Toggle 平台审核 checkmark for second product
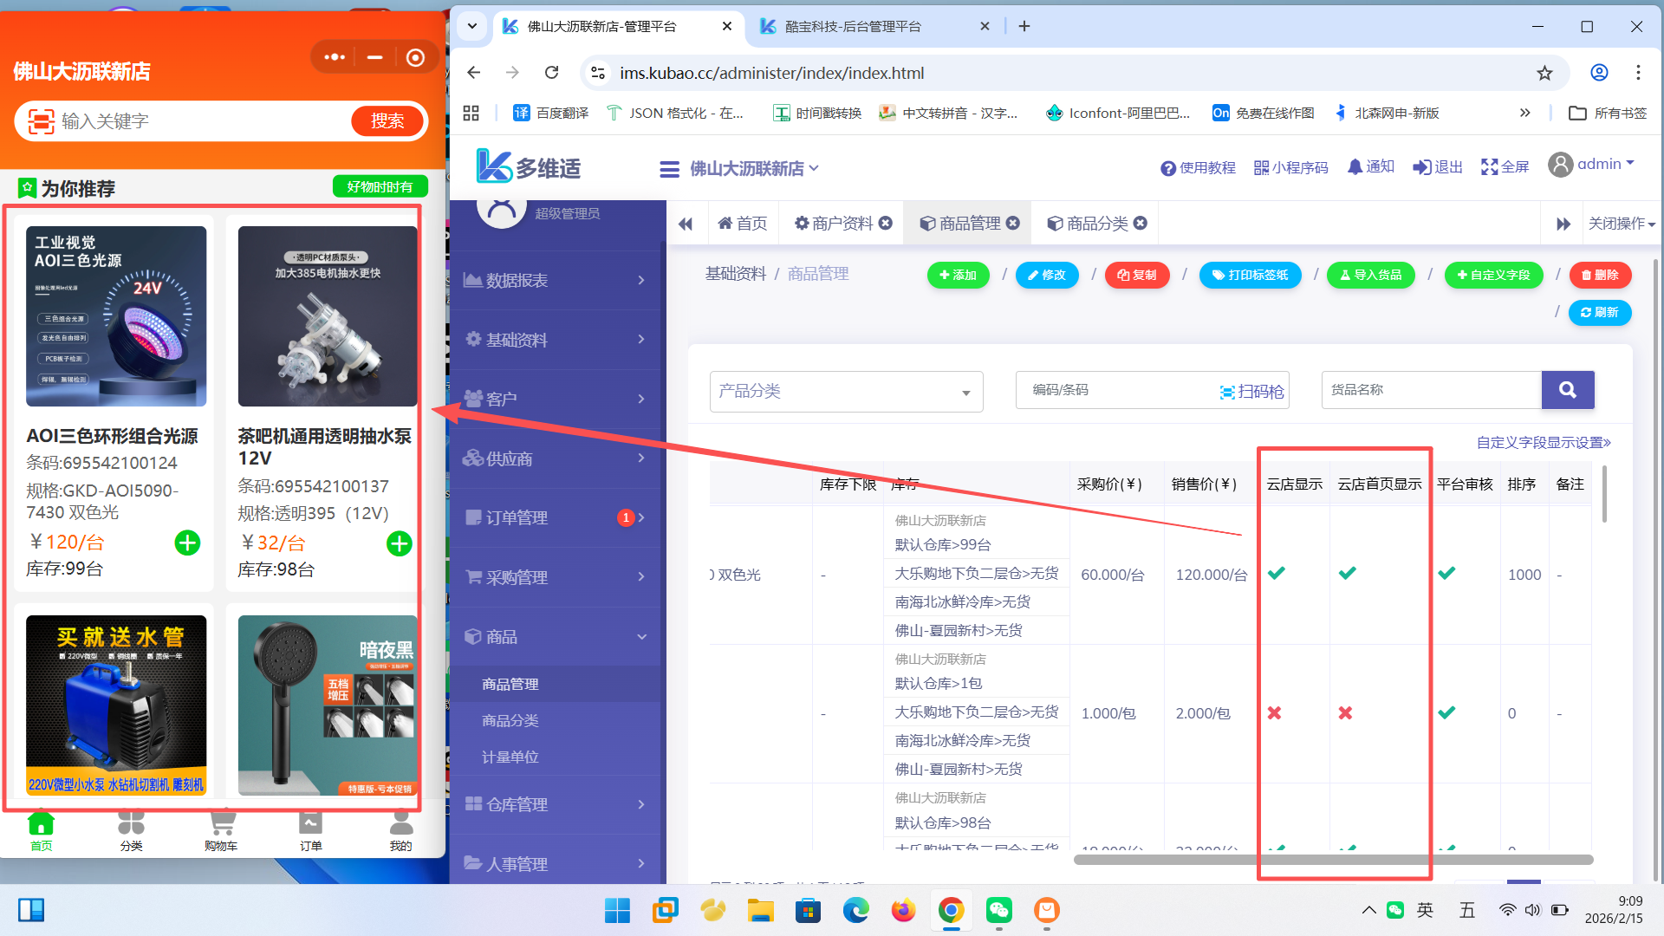Screen dimensions: 1664x936 point(1446,712)
